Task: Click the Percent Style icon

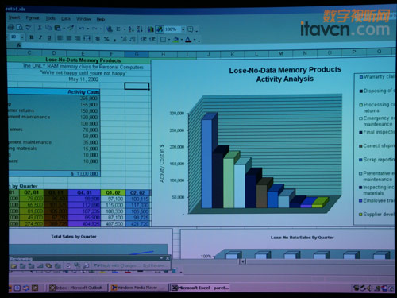Action: [x=106, y=39]
